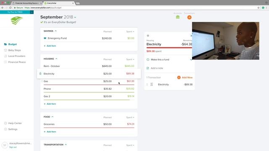Bookmark page with star icon
The height and width of the screenshot is (151, 269).
pos(258,8)
